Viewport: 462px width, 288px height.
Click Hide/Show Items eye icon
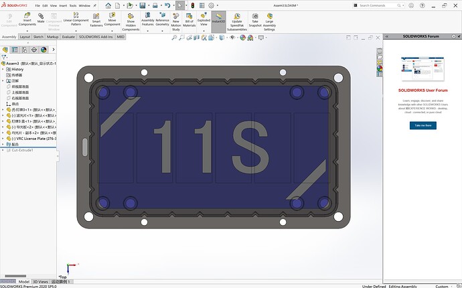click(x=232, y=38)
